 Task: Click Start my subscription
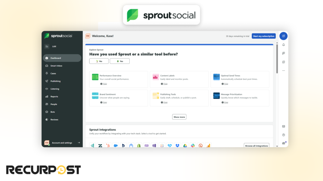pos(263,36)
